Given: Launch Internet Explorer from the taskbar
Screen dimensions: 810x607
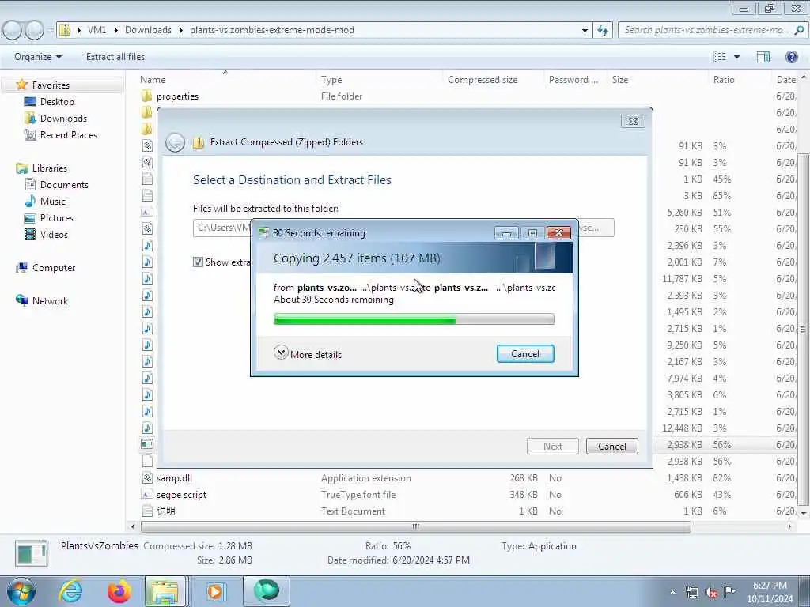Looking at the screenshot, I should [70, 591].
